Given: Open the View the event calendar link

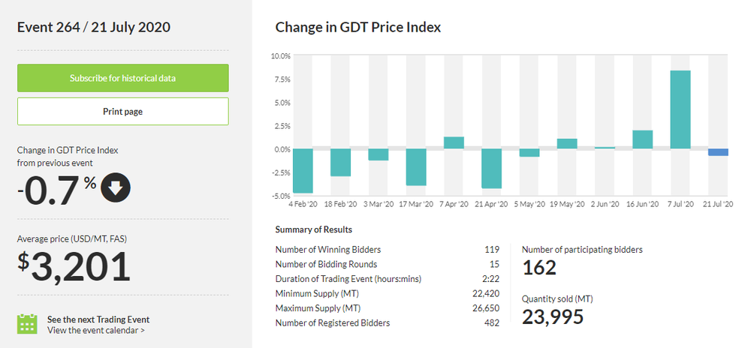Looking at the screenshot, I should click(x=96, y=329).
